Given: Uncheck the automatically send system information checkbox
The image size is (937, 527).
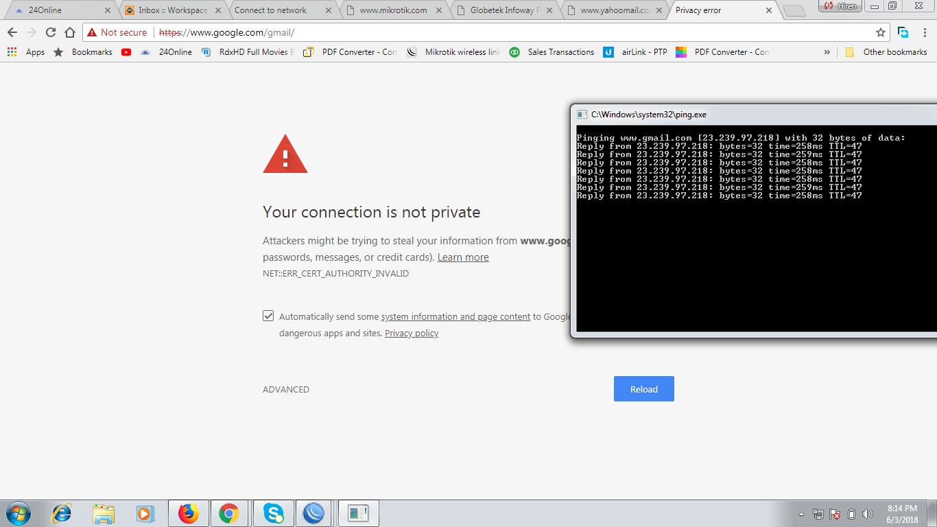Looking at the screenshot, I should click(268, 316).
